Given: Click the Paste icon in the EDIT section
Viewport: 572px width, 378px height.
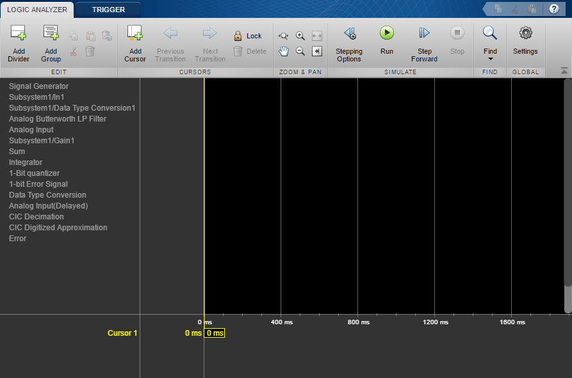Looking at the screenshot, I should pyautogui.click(x=90, y=36).
